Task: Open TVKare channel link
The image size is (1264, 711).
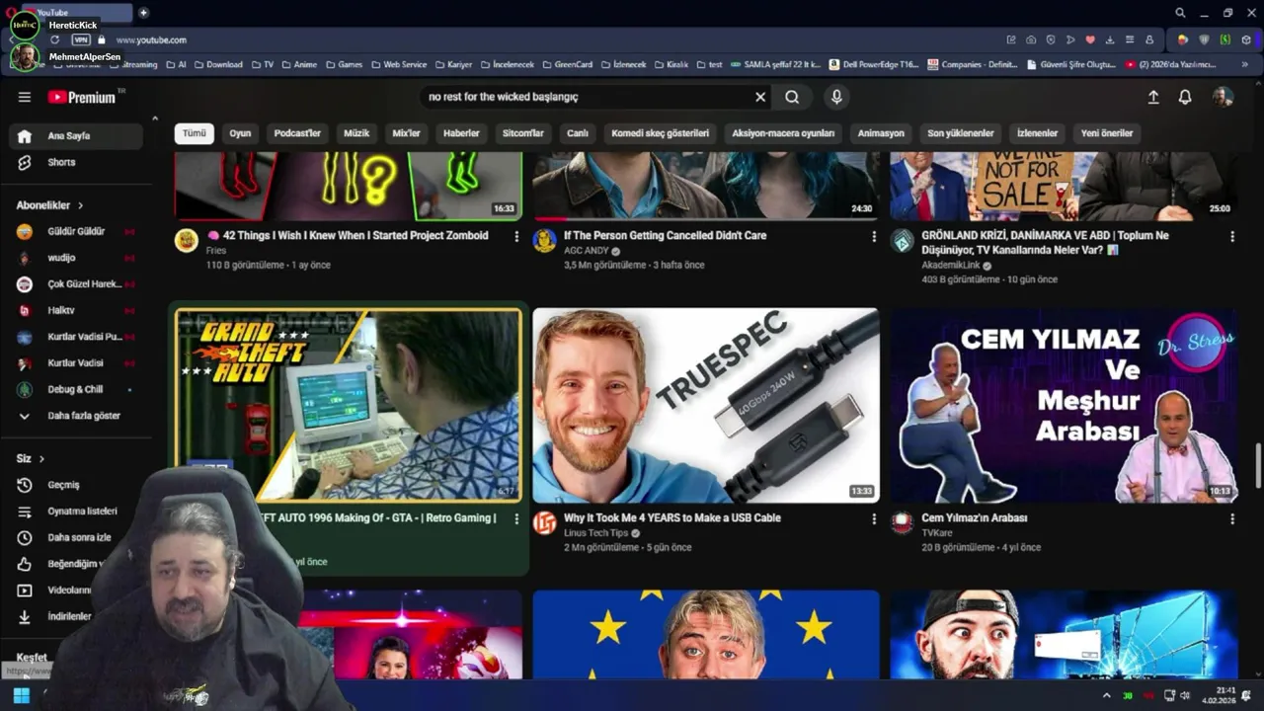Action: (x=937, y=533)
